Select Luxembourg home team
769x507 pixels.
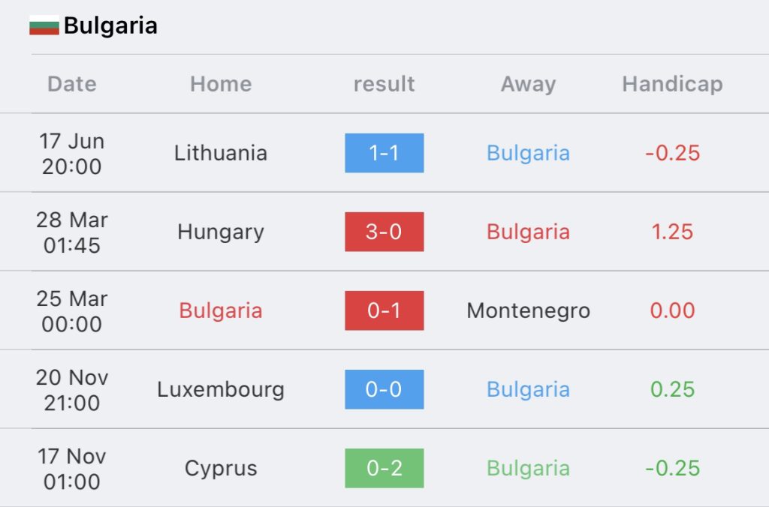point(221,389)
